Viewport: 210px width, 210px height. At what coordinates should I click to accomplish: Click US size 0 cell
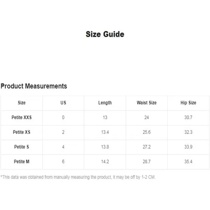(63, 118)
